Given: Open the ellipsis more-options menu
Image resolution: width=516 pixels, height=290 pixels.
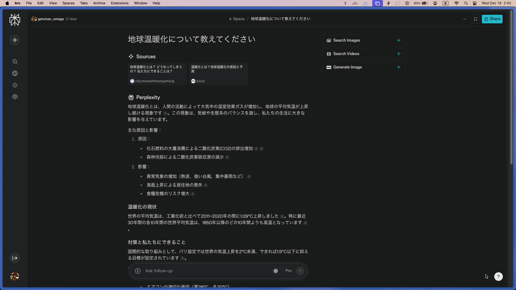Looking at the screenshot, I should 465,19.
